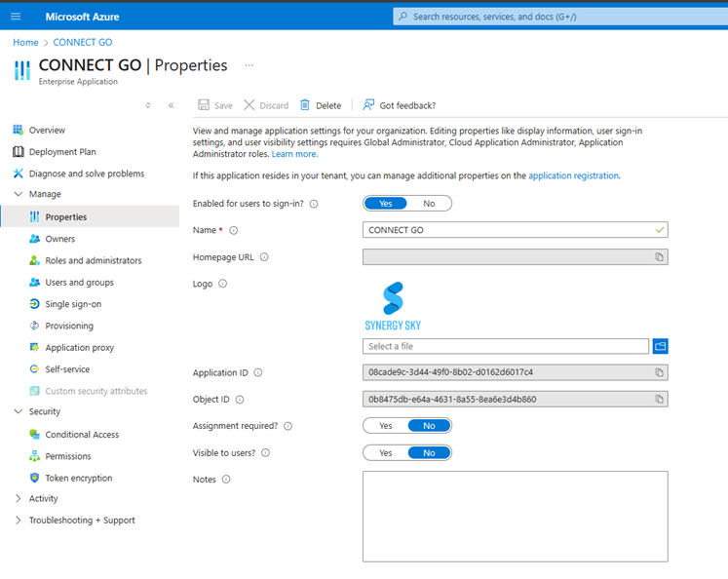728x579 pixels.
Task: Open the ellipsis more options menu
Action: pyautogui.click(x=249, y=65)
